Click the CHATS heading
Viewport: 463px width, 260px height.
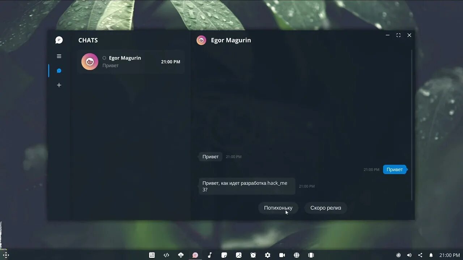[x=88, y=40]
